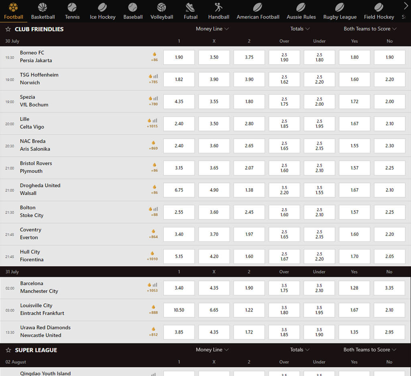The width and height of the screenshot is (411, 376).
Task: Expand the Money Line dropdown in Club Friendlies
Action: [212, 29]
